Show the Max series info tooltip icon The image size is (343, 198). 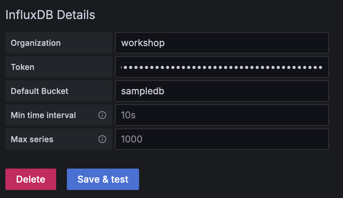click(x=102, y=139)
